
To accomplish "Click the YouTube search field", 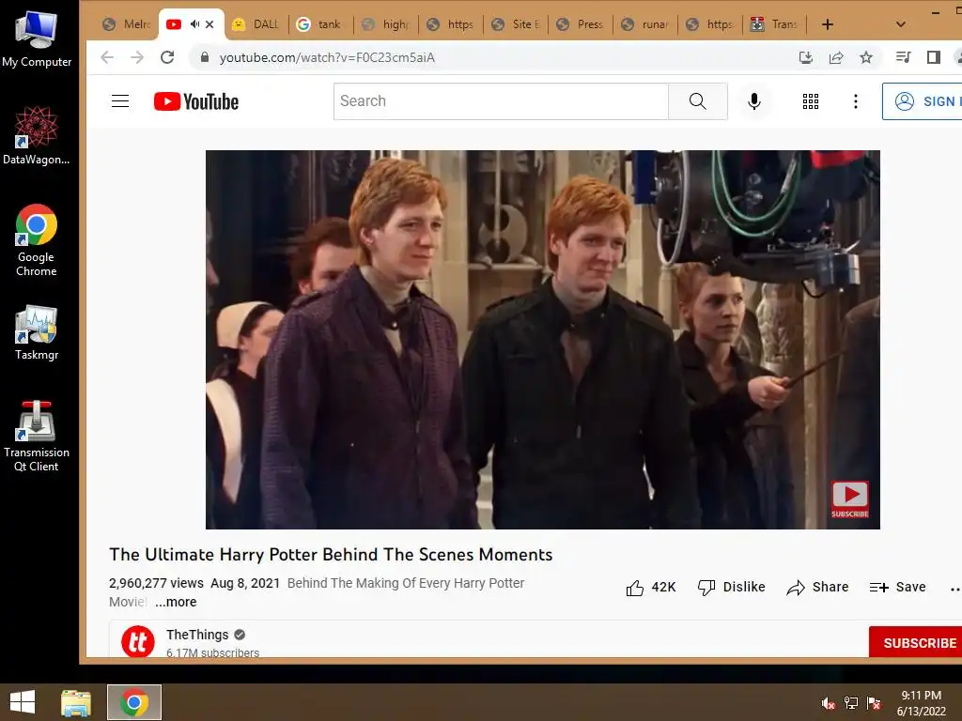I will point(501,101).
